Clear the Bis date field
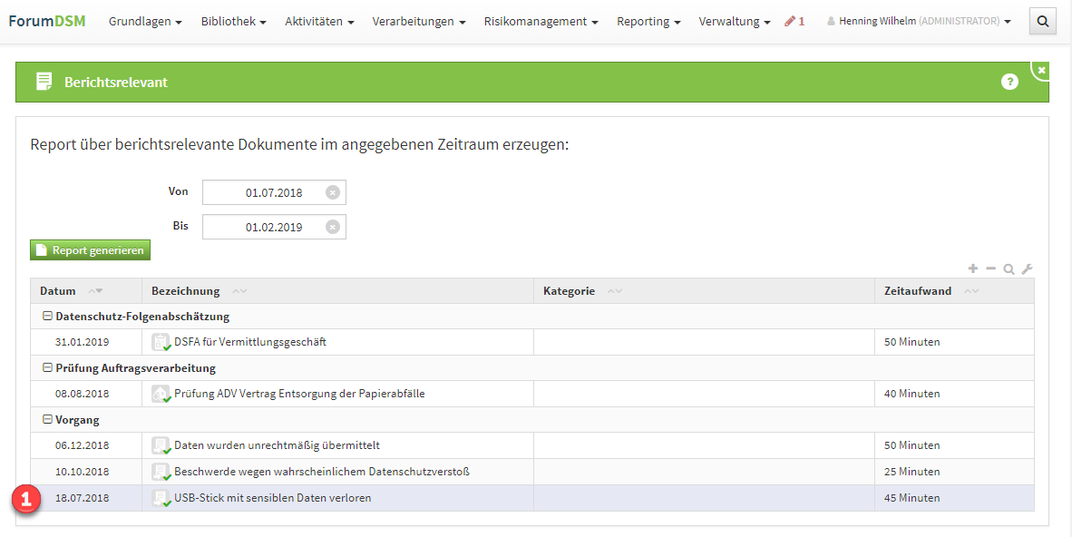Viewport: 1072px width, 537px height. 333,227
